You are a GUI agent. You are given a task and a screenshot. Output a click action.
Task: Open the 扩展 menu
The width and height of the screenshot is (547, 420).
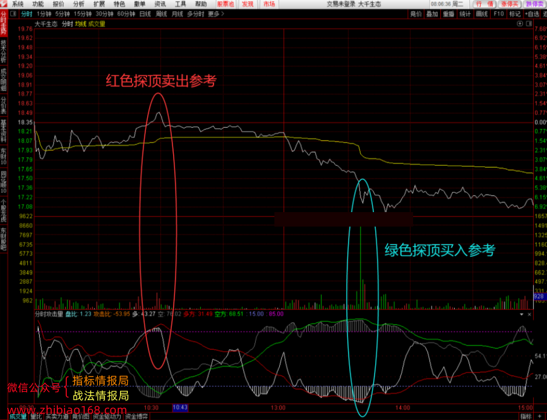click(99, 4)
